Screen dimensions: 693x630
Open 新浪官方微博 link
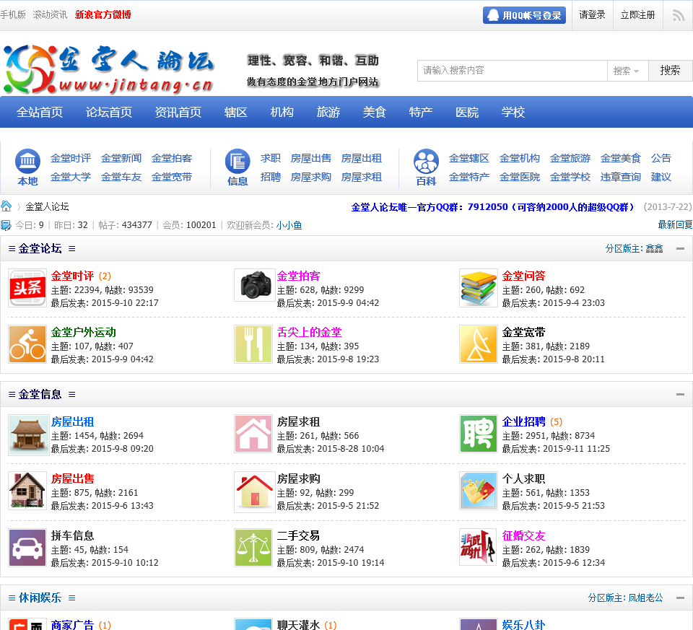point(103,14)
